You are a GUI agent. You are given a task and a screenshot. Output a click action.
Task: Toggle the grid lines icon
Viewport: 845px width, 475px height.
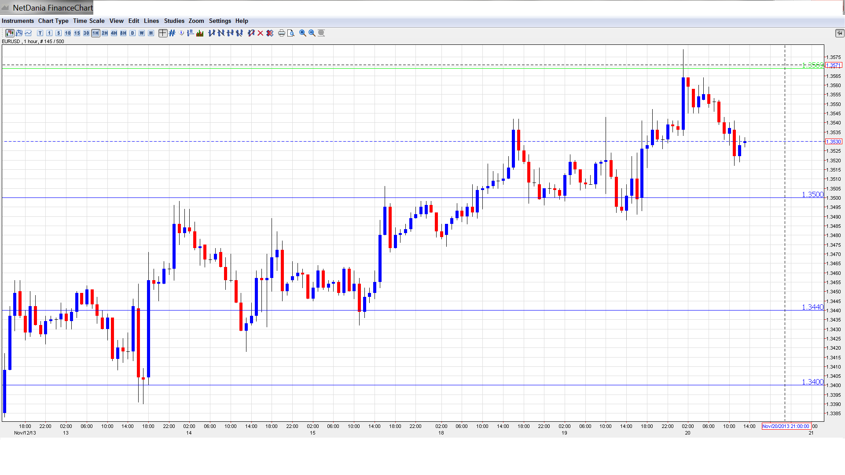point(172,33)
